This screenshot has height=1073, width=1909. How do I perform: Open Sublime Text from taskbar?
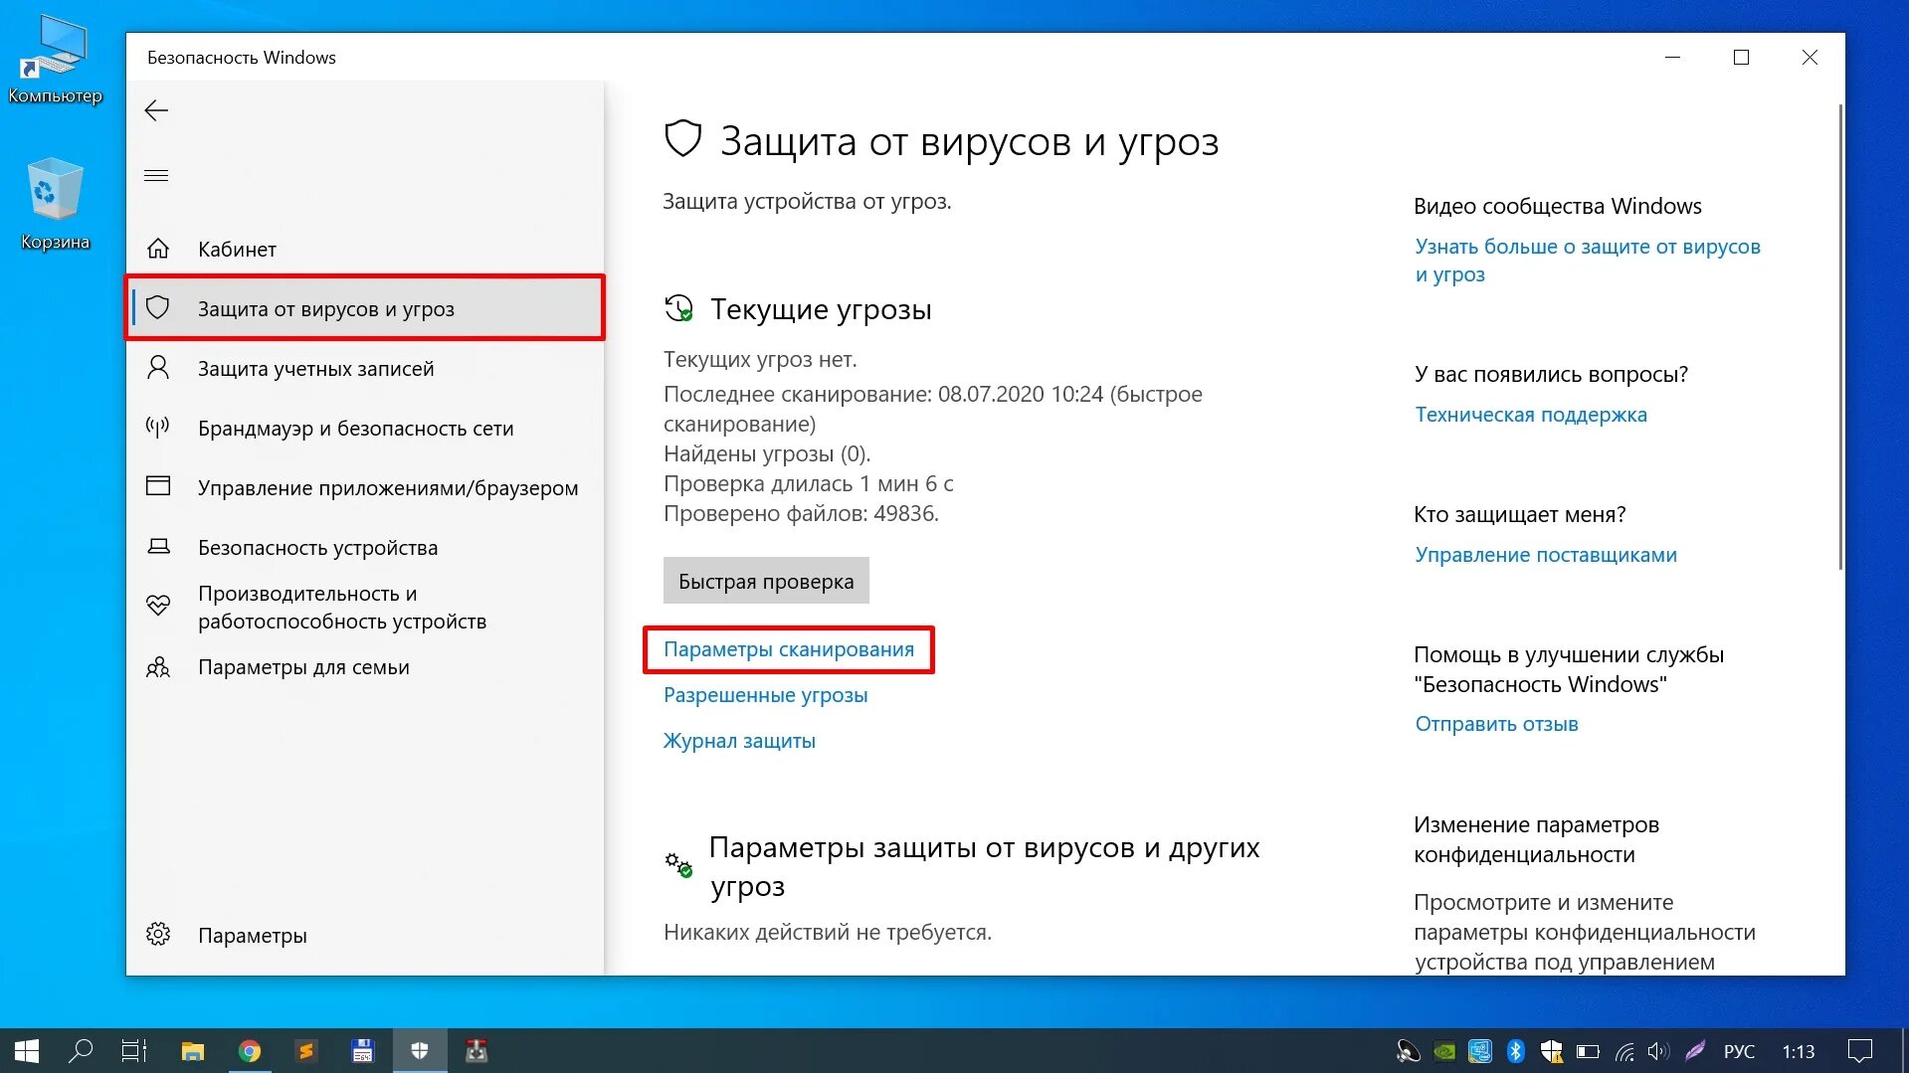306,1051
